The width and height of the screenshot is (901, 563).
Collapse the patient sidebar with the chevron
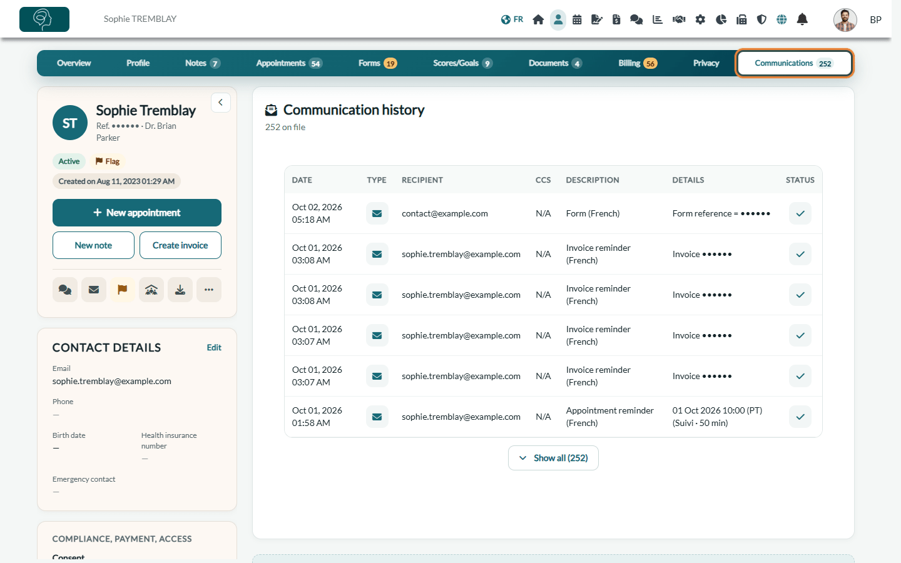[x=221, y=103]
